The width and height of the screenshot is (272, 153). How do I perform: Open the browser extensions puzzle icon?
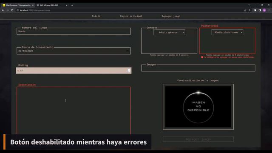(x=255, y=10)
